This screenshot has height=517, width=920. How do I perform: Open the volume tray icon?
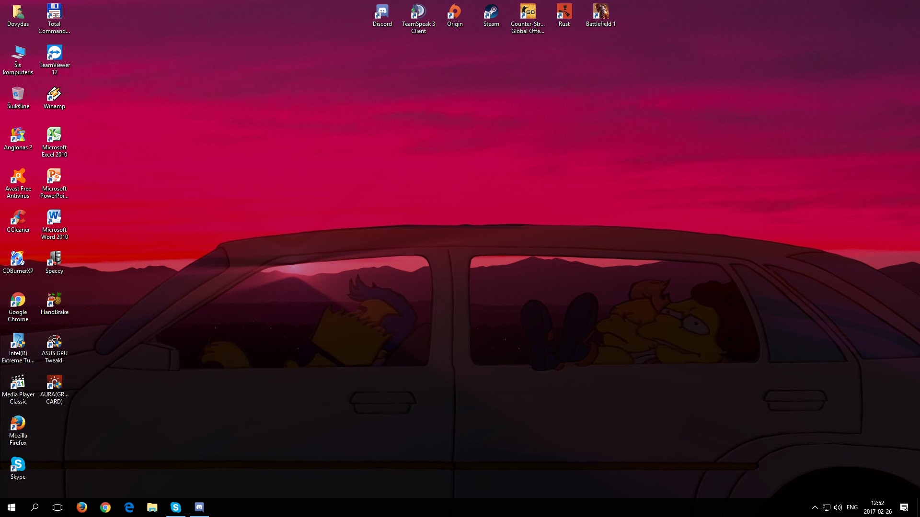point(838,507)
